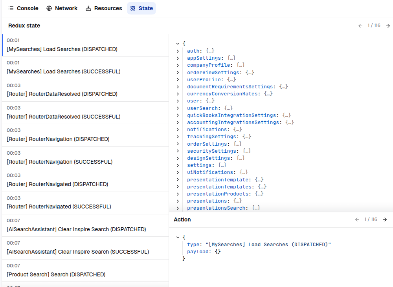Click the Resources download icon
The width and height of the screenshot is (393, 287).
[x=88, y=8]
